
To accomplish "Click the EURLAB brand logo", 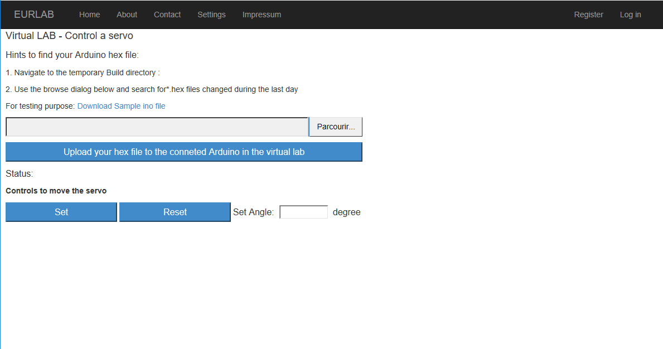I will click(34, 14).
